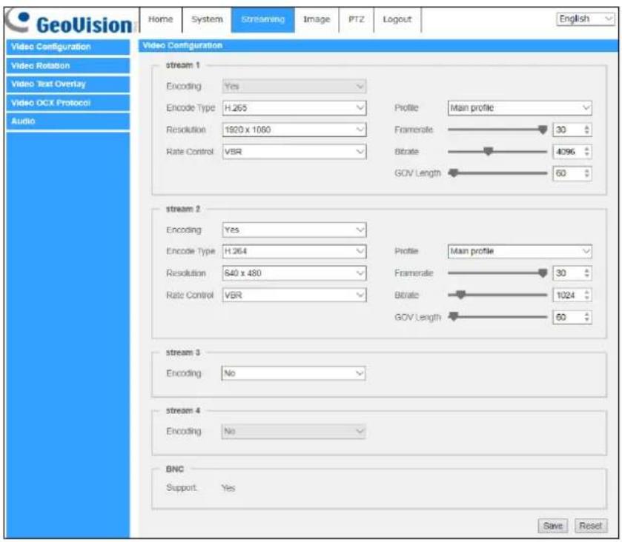Image resolution: width=622 pixels, height=542 pixels.
Task: Click the Video Configuration panel header
Action: (378, 46)
